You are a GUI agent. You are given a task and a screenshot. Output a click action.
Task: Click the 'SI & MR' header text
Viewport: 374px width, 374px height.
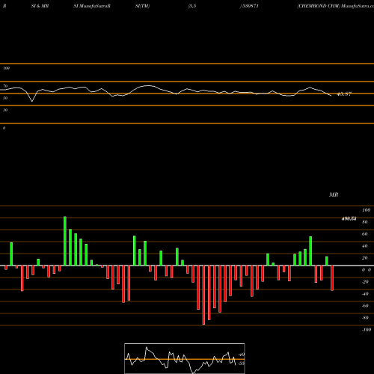[40, 6]
